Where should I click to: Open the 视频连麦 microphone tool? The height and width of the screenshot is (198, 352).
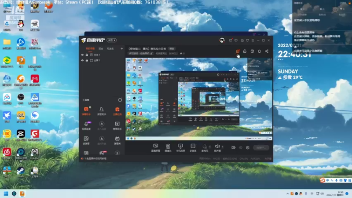(86, 126)
